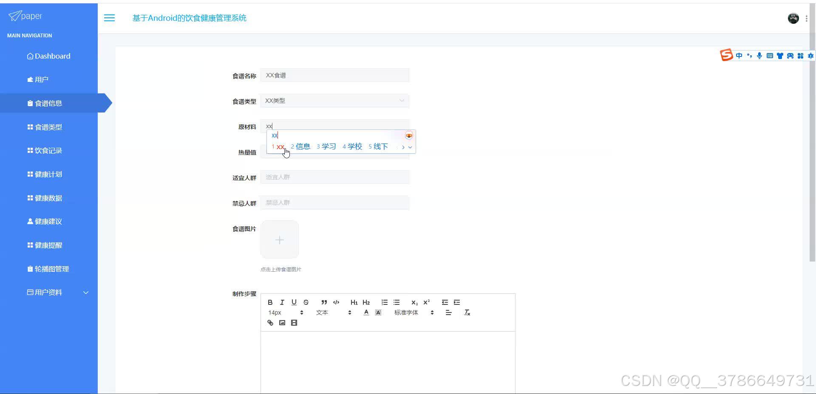The width and height of the screenshot is (816, 394).
Task: Apply strikethrough formatting
Action: tap(306, 302)
